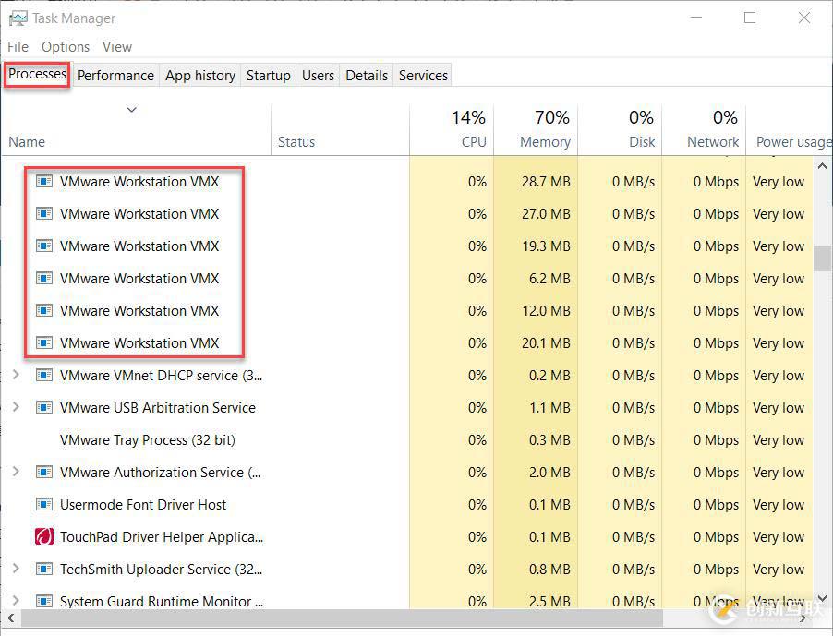Click icon of VMware Workstation VMX using 12.0 MB
This screenshot has width=833, height=636.
click(44, 310)
